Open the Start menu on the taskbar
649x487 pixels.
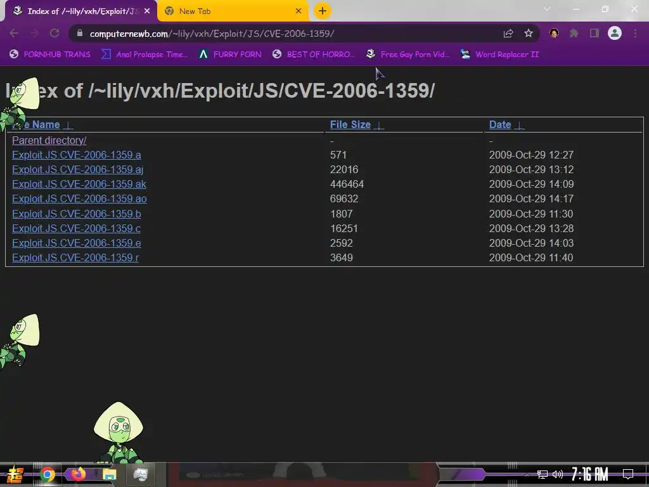[15, 474]
